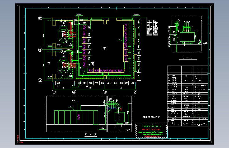Click the '???' room label in plan center
This screenshot has height=148, width=229.
(x=104, y=48)
